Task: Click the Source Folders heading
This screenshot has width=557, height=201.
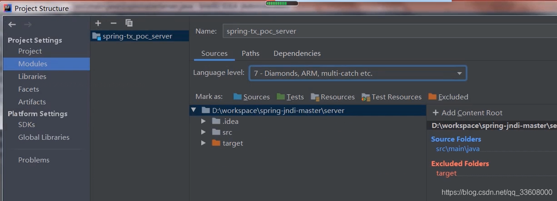Action: click(x=456, y=139)
